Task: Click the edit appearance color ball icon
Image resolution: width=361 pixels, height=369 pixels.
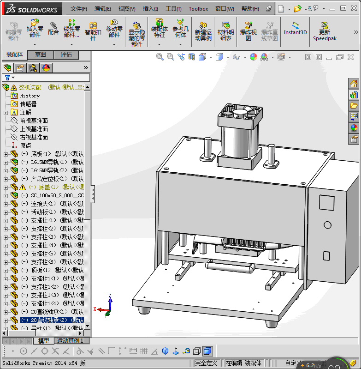Action: 254,57
